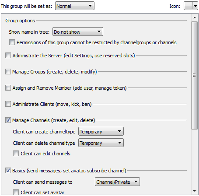Enable 'Manage Groups' checkbox
199x196 pixels.
[8, 72]
